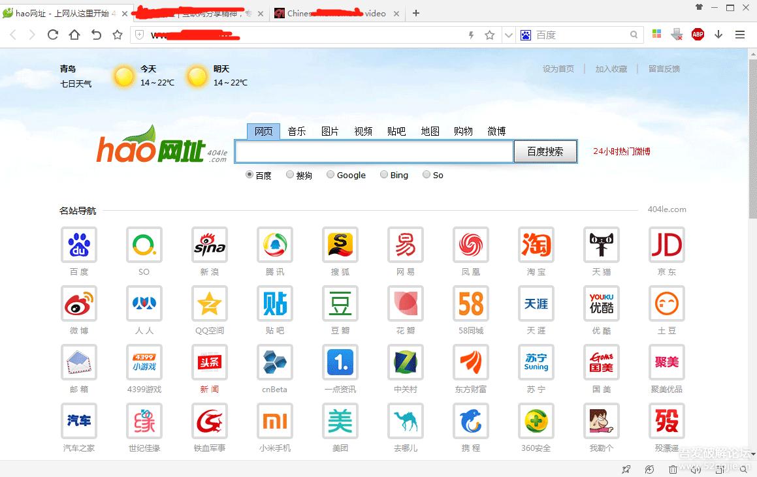
Task: Open the Douban (豆瓣) site icon
Action: pyautogui.click(x=340, y=303)
